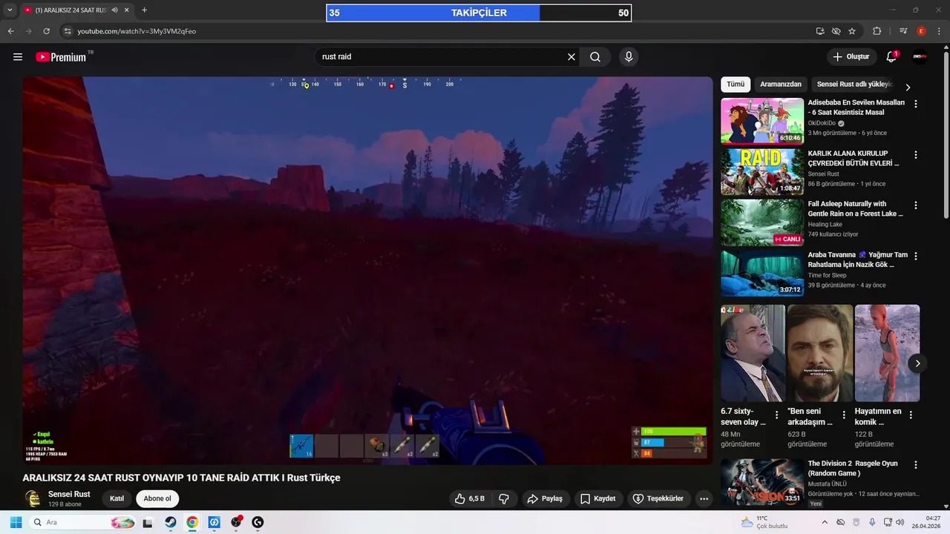
Task: Open options for 'Ben seni arkadaşım' short
Action: (844, 415)
